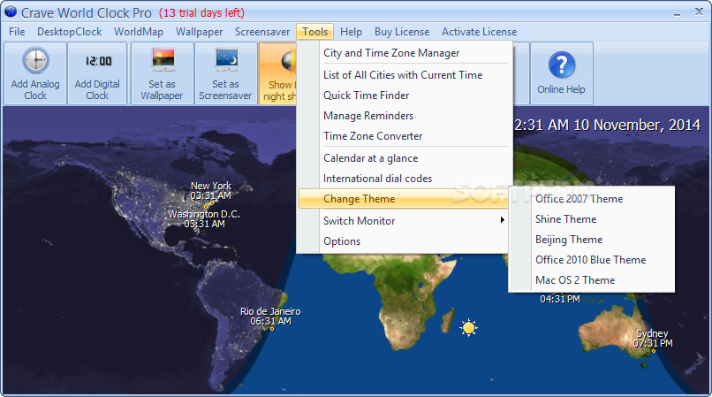The width and height of the screenshot is (712, 397).
Task: Click the 04:31 PM time label
Action: click(560, 299)
